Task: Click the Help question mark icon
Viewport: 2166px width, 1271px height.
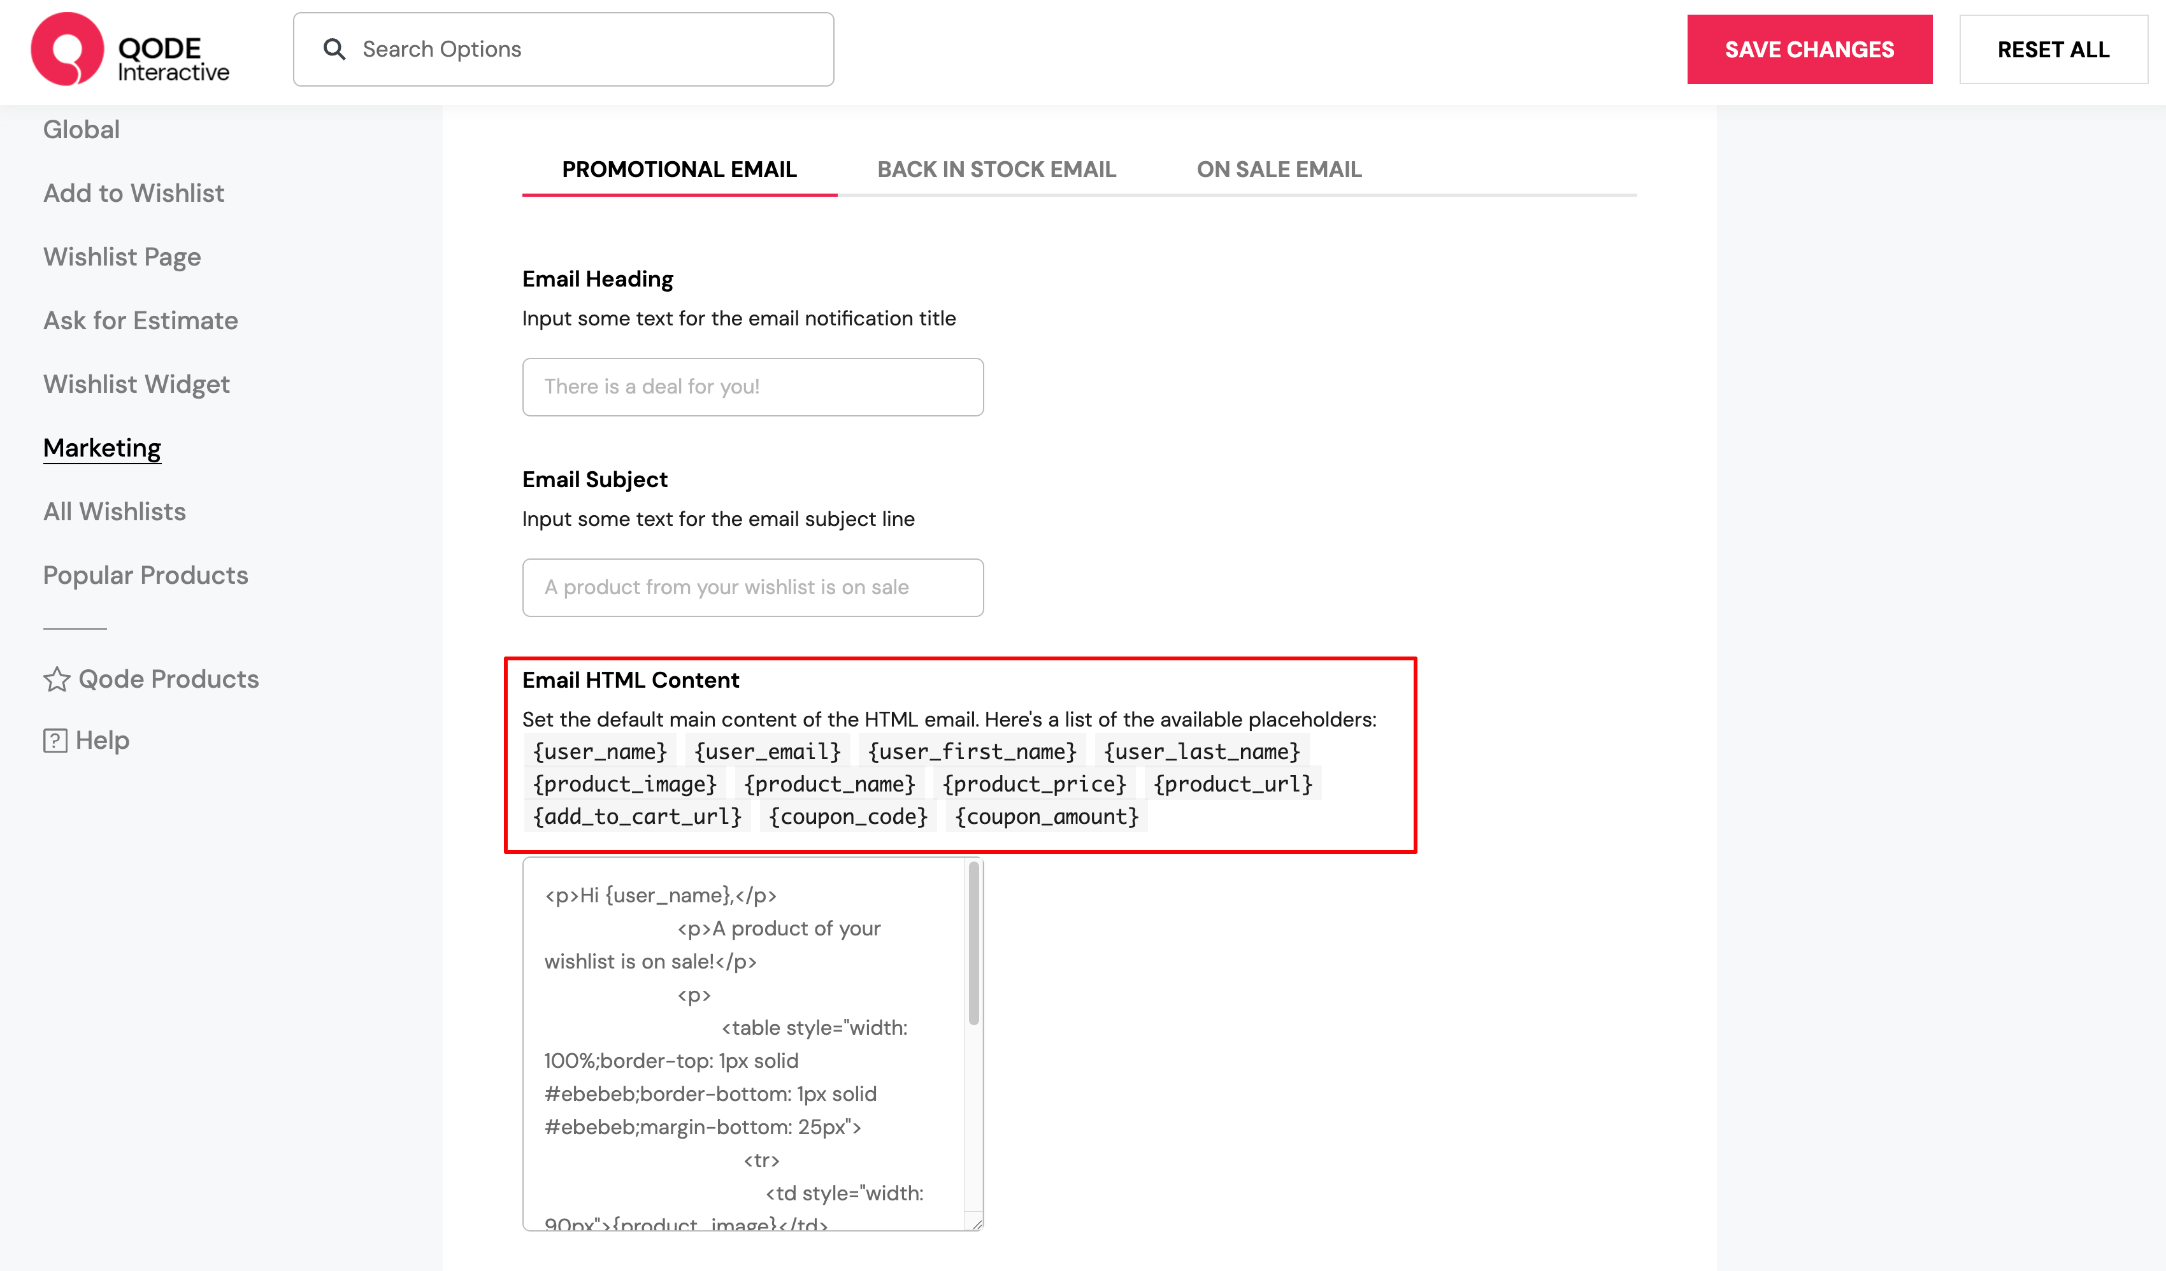Action: (55, 741)
